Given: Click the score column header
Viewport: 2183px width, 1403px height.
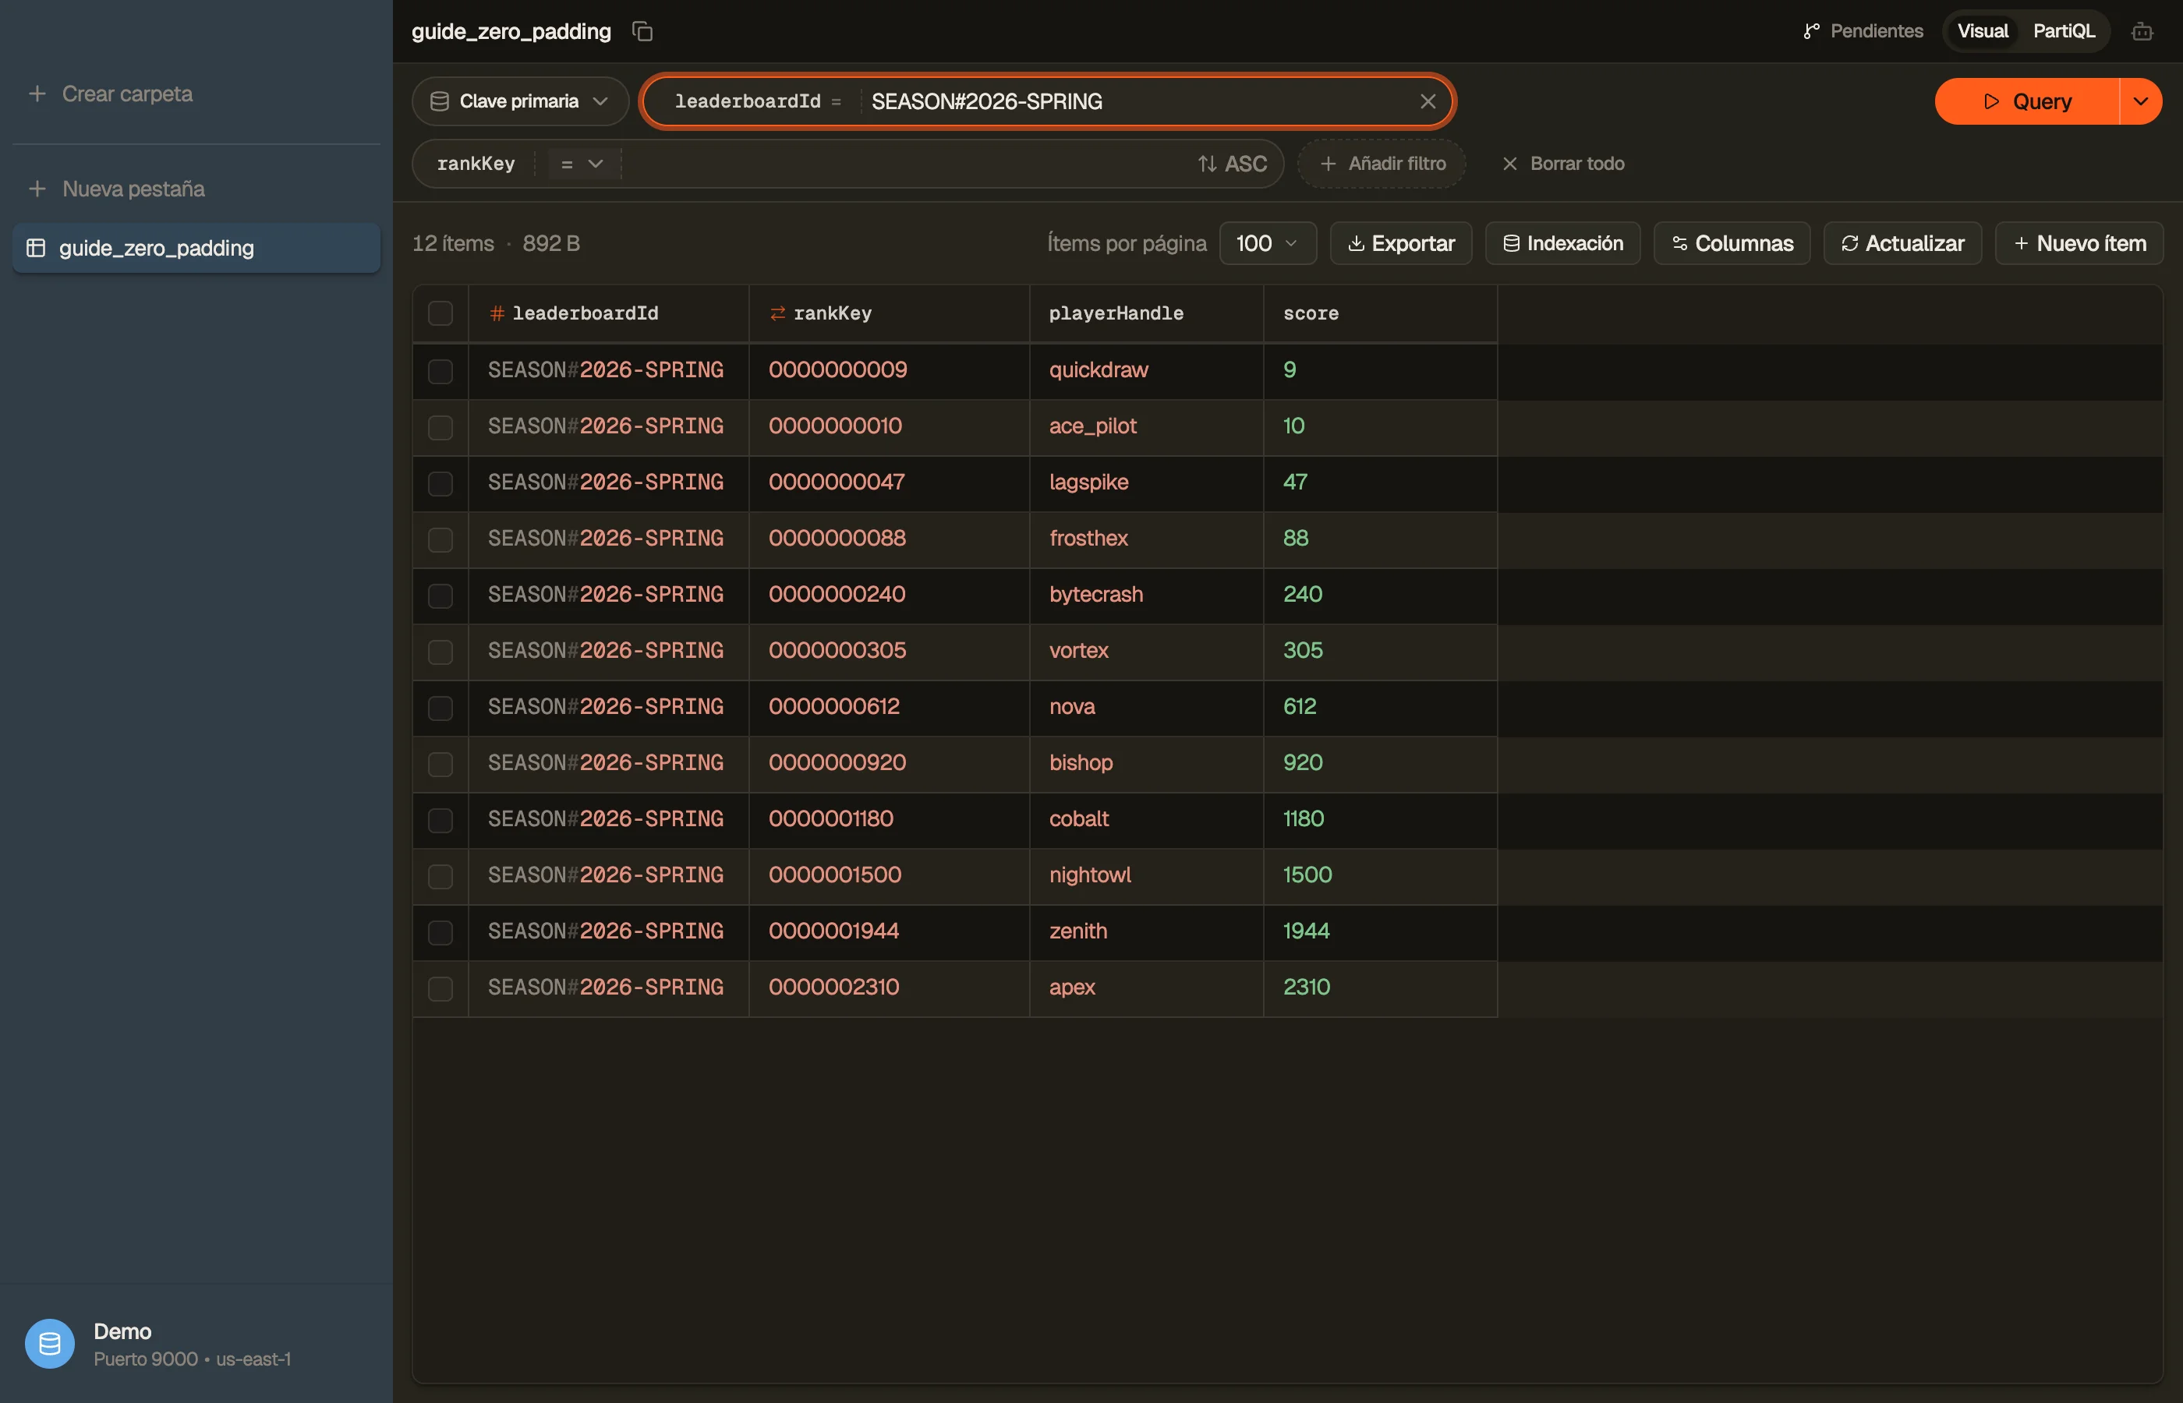Looking at the screenshot, I should pos(1380,313).
